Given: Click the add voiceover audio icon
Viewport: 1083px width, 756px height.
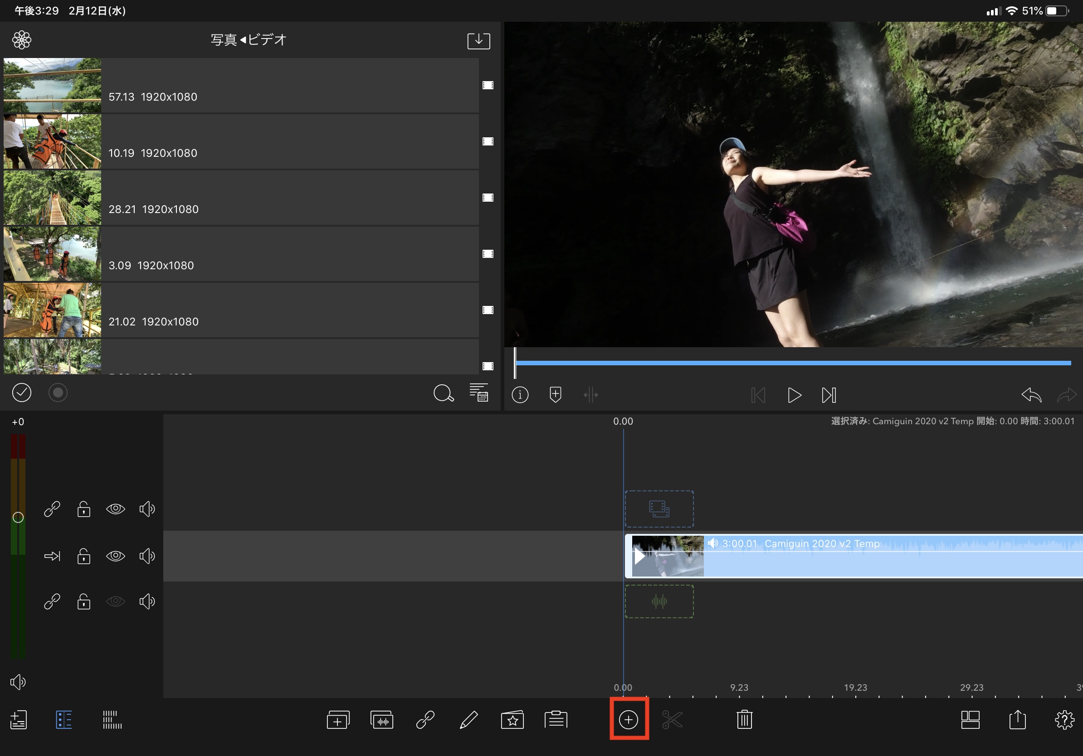Looking at the screenshot, I should point(381,720).
